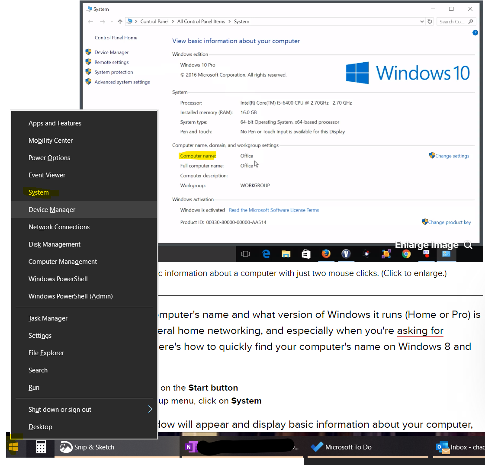Open File Explorer icon in embedded taskbar
The width and height of the screenshot is (485, 465).
pos(286,254)
